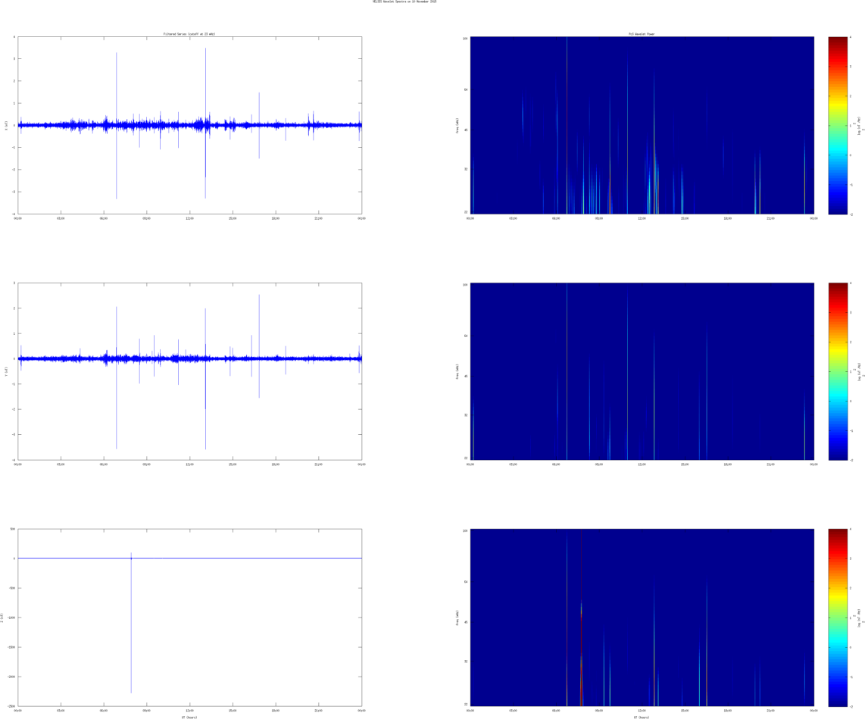Screen dimensions: 865x719
Task: Click the 'Pc3 Wavelet Power' title above the right plots
Action: 642,34
